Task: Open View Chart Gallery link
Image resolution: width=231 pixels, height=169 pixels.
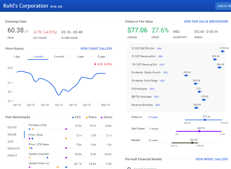Action: tap(96, 49)
